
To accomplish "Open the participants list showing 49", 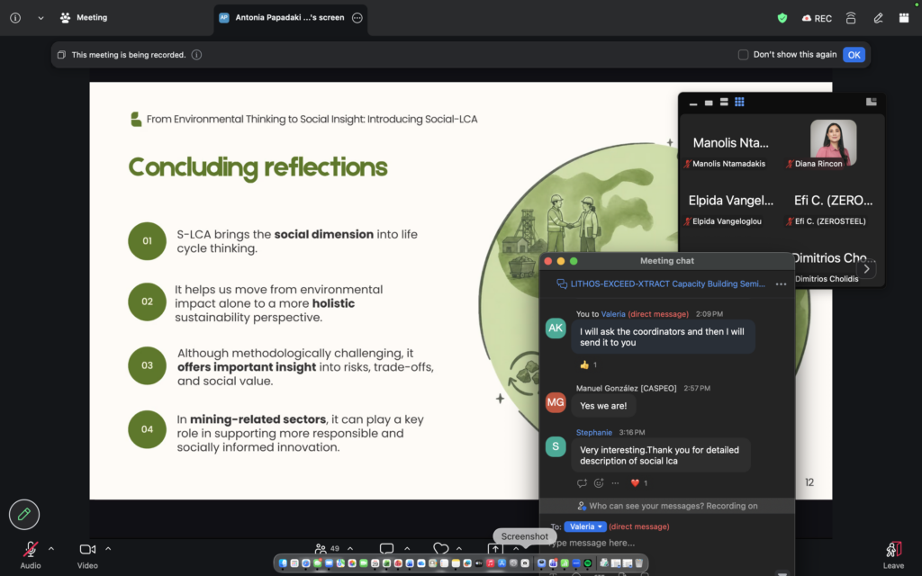I will 328,548.
